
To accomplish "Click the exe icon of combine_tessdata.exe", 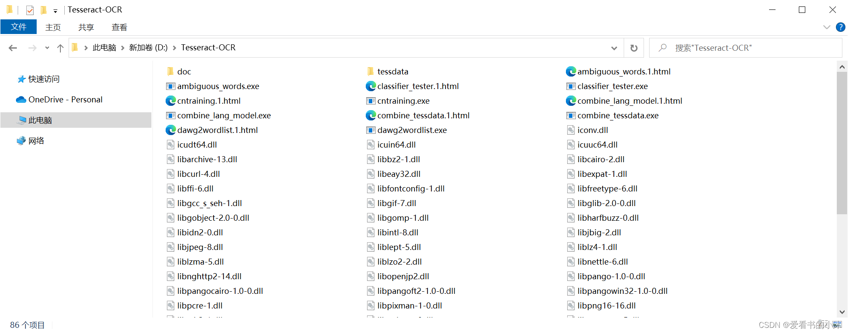I will tap(571, 115).
